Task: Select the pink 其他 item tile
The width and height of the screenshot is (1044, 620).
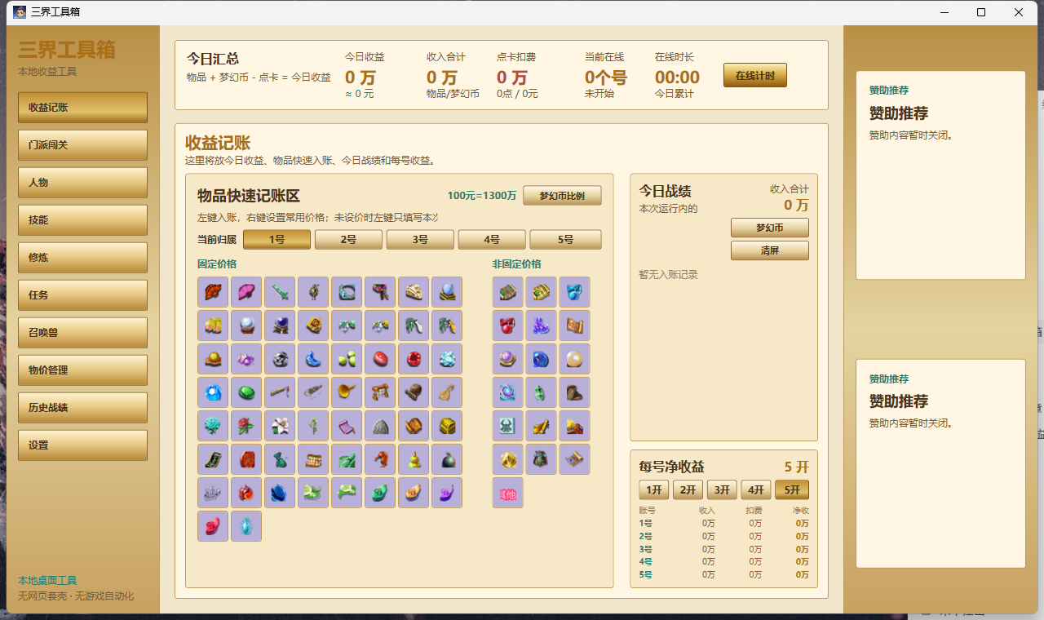Action: coord(508,493)
